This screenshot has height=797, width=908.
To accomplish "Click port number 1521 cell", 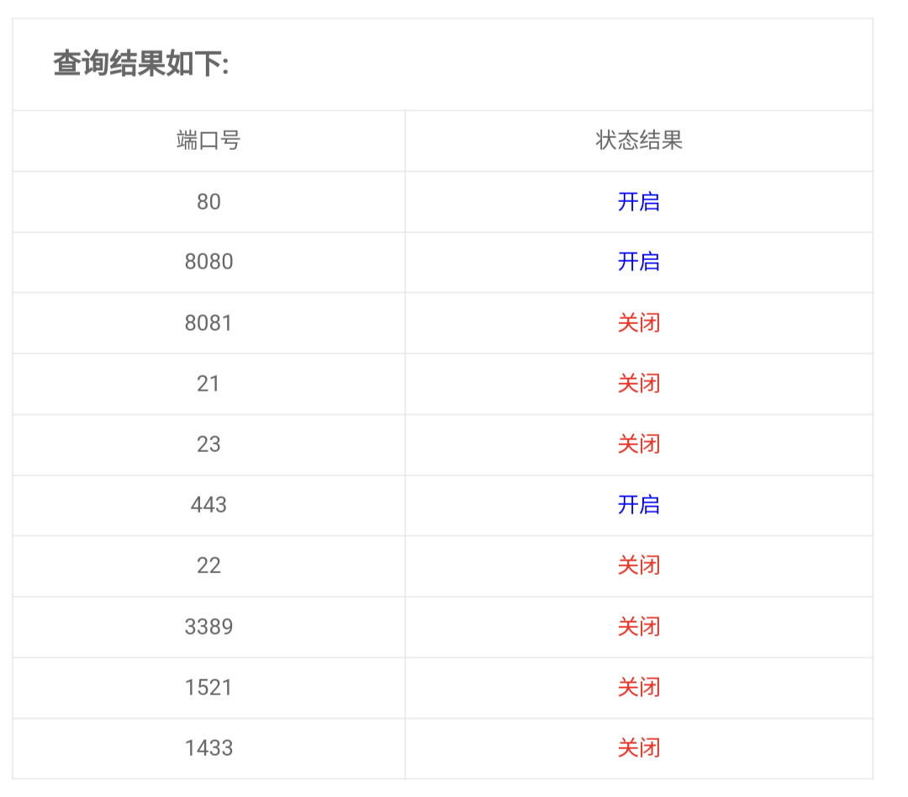I will tap(209, 688).
